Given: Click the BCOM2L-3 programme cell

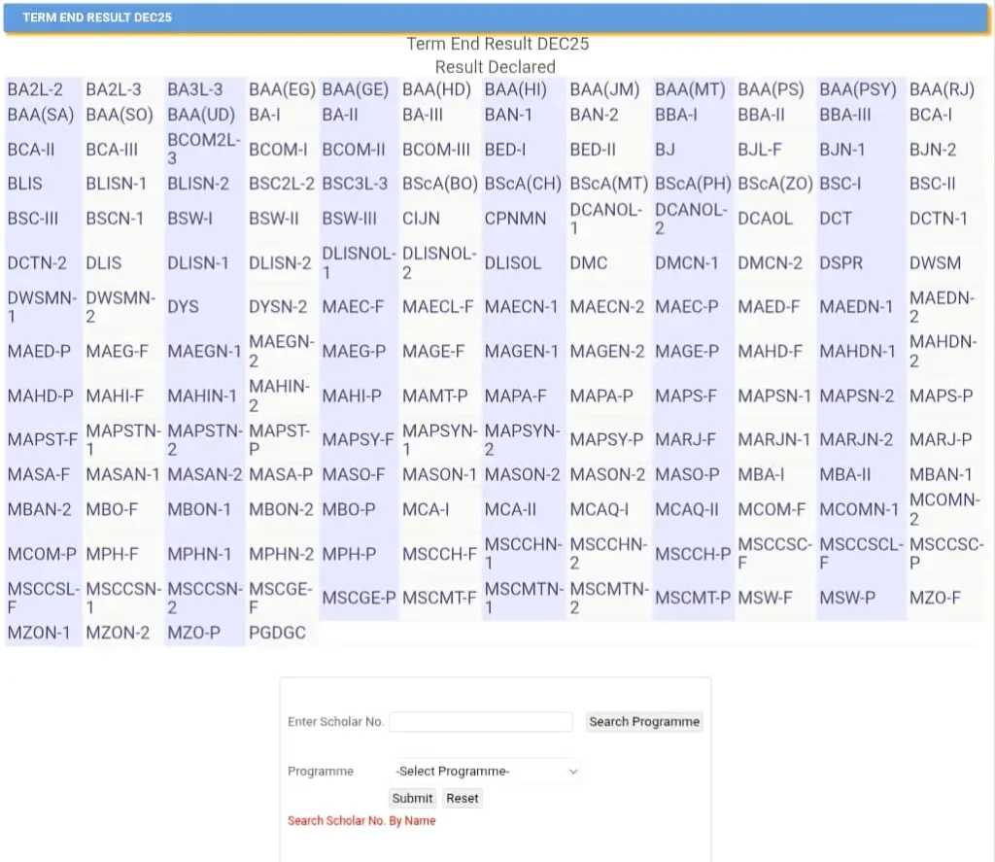Looking at the screenshot, I should 204,149.
